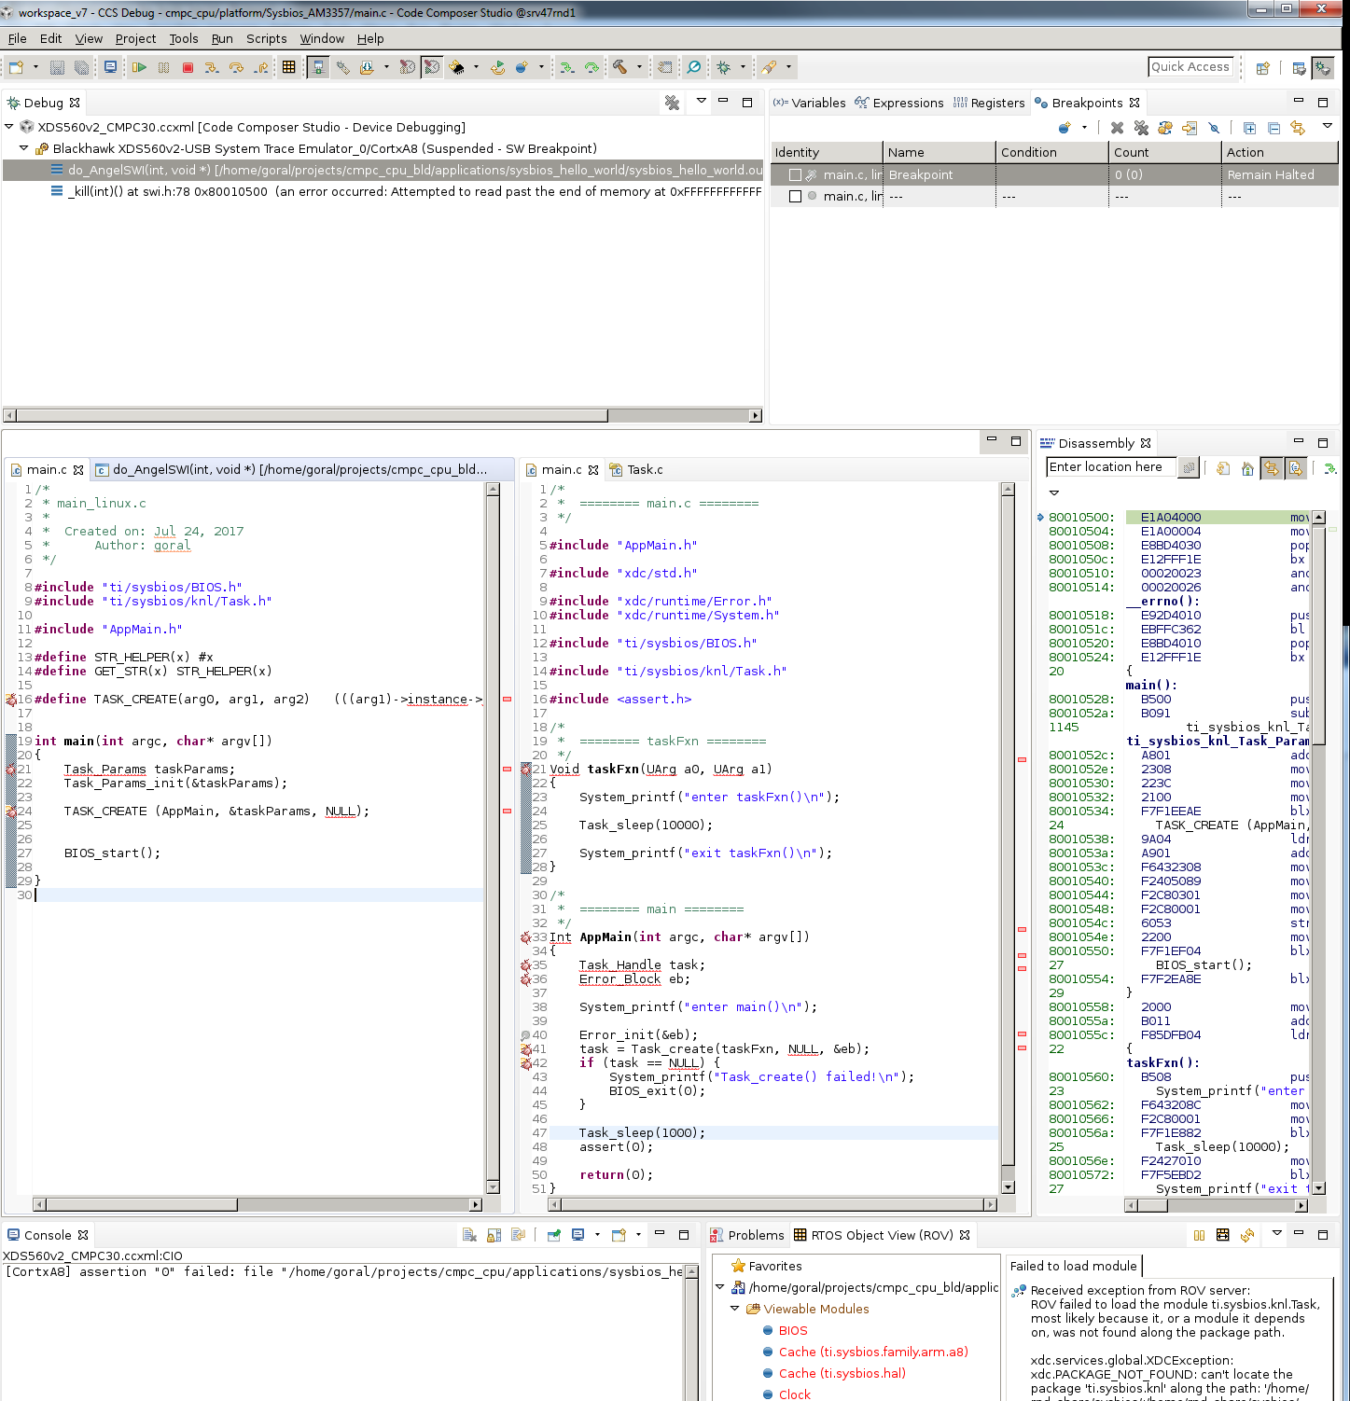
Task: Click the Step Return toolbar icon
Action: click(261, 67)
